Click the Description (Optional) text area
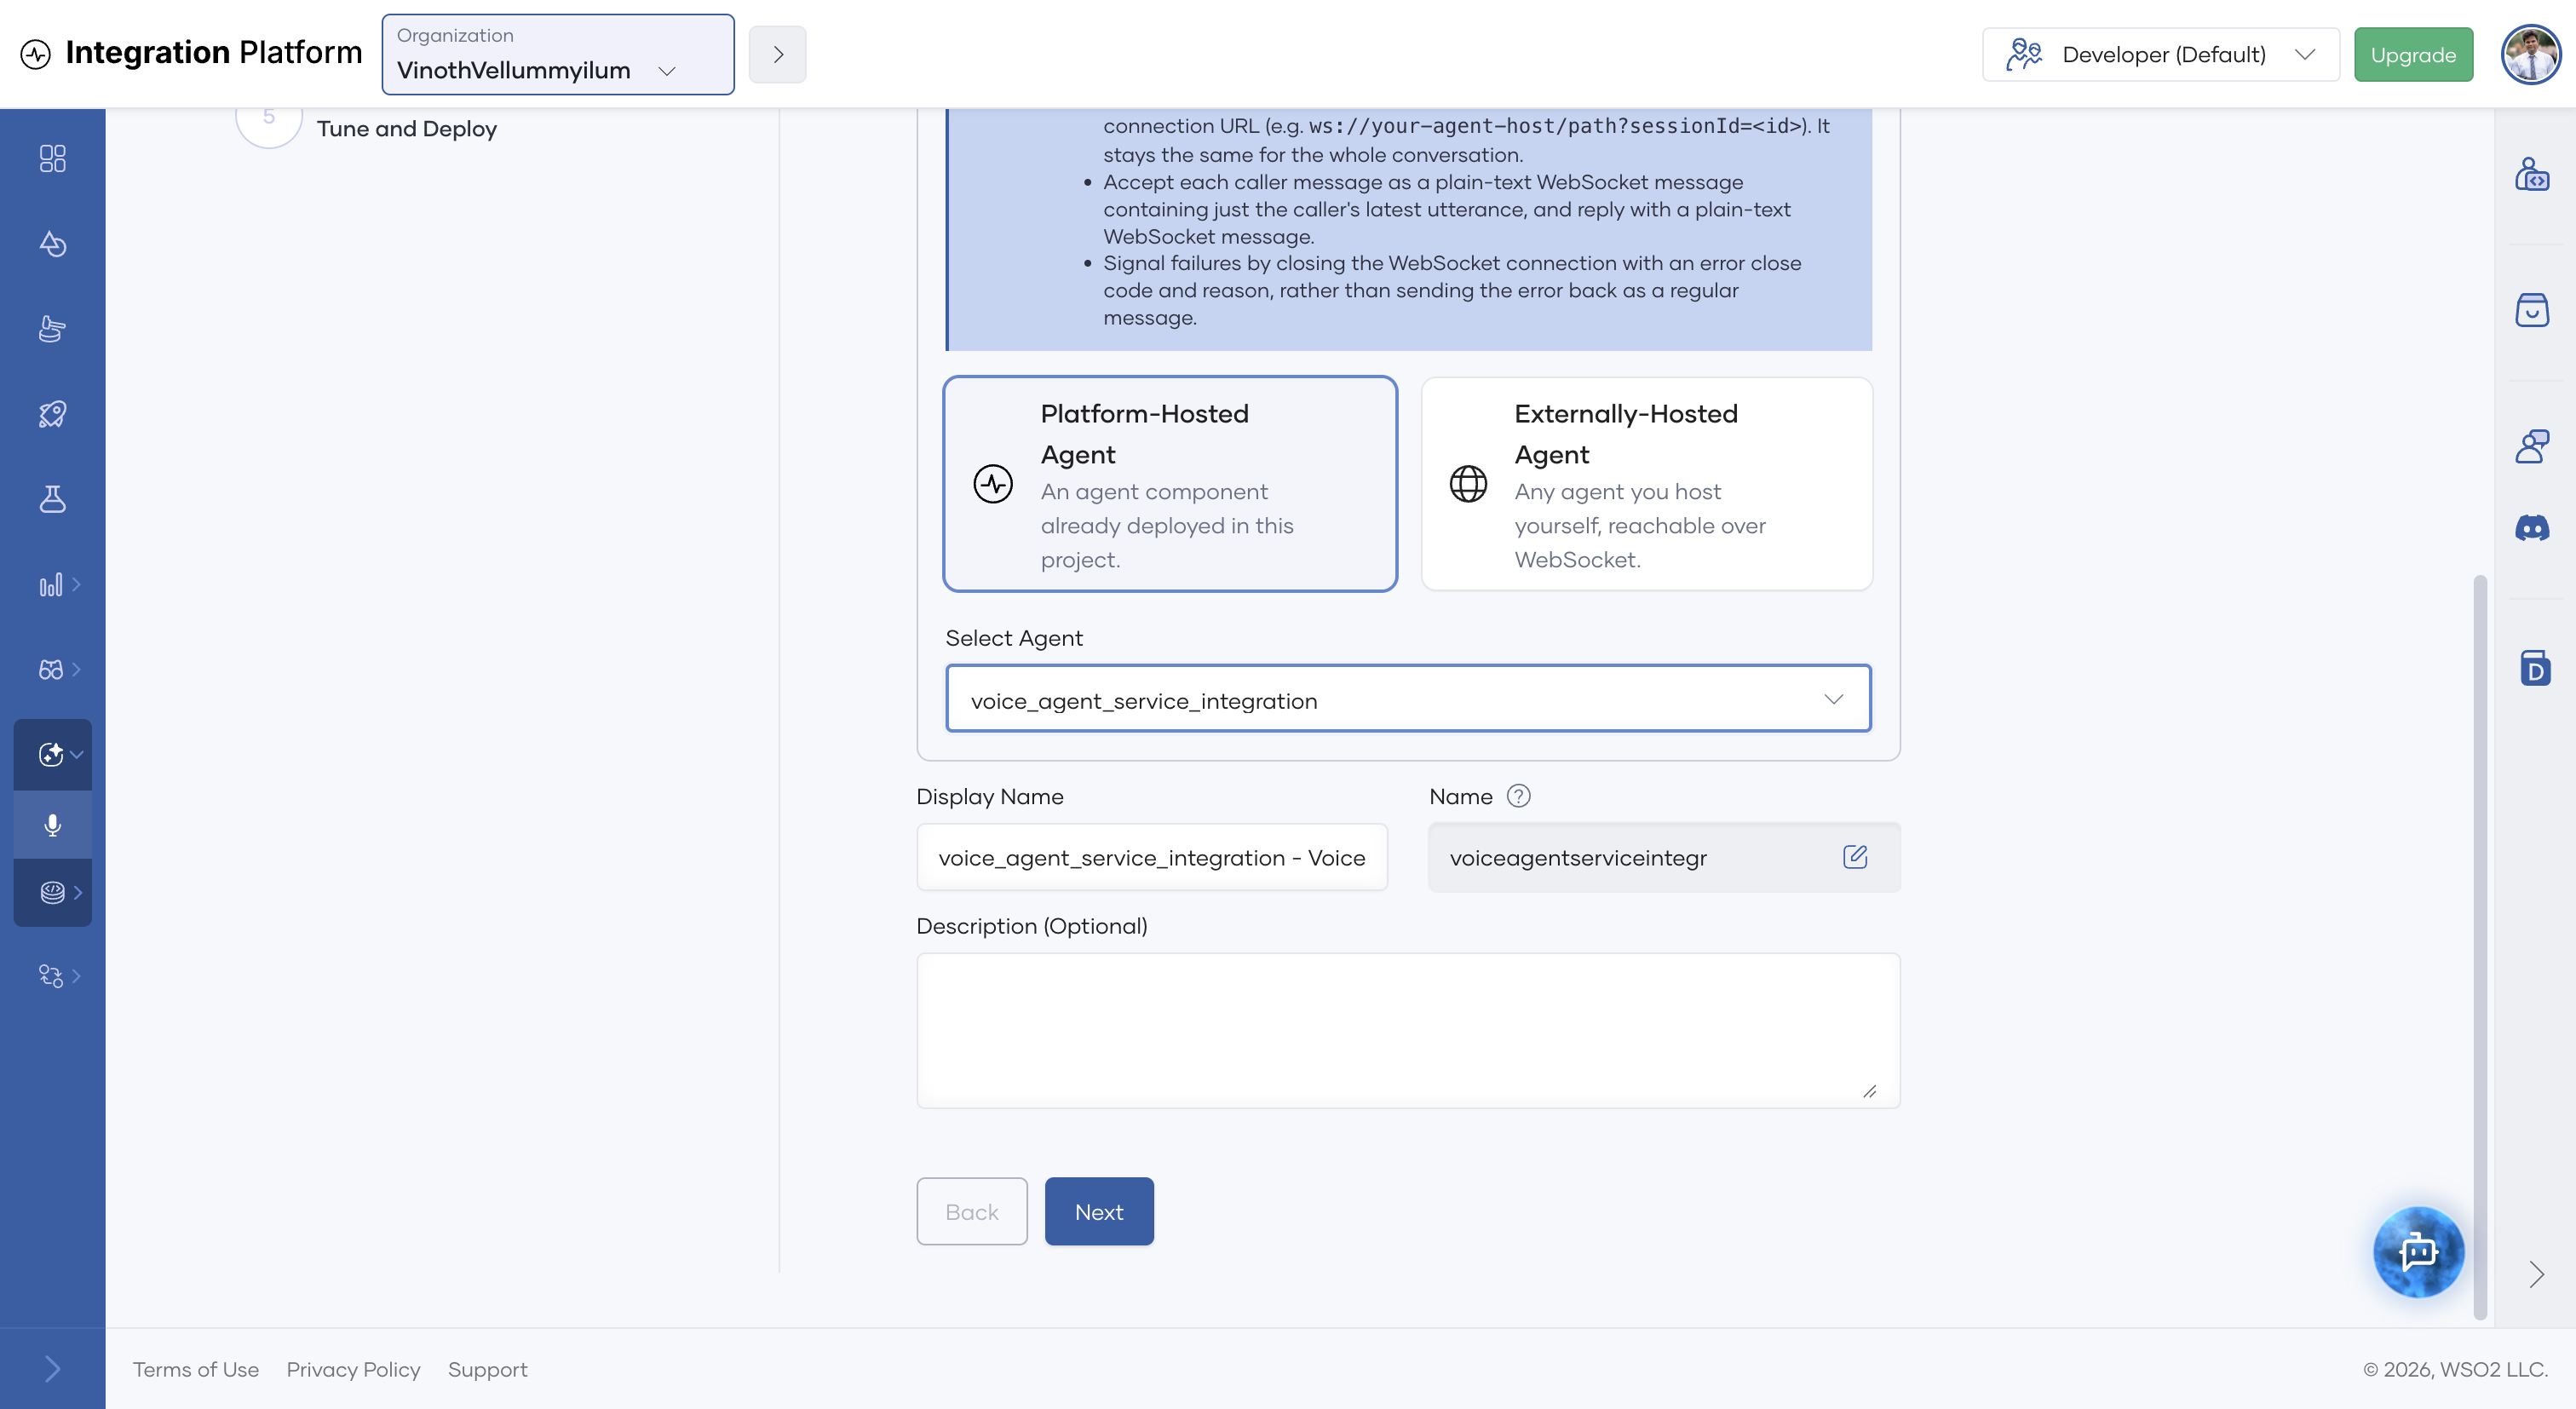This screenshot has width=2576, height=1409. (1408, 1030)
